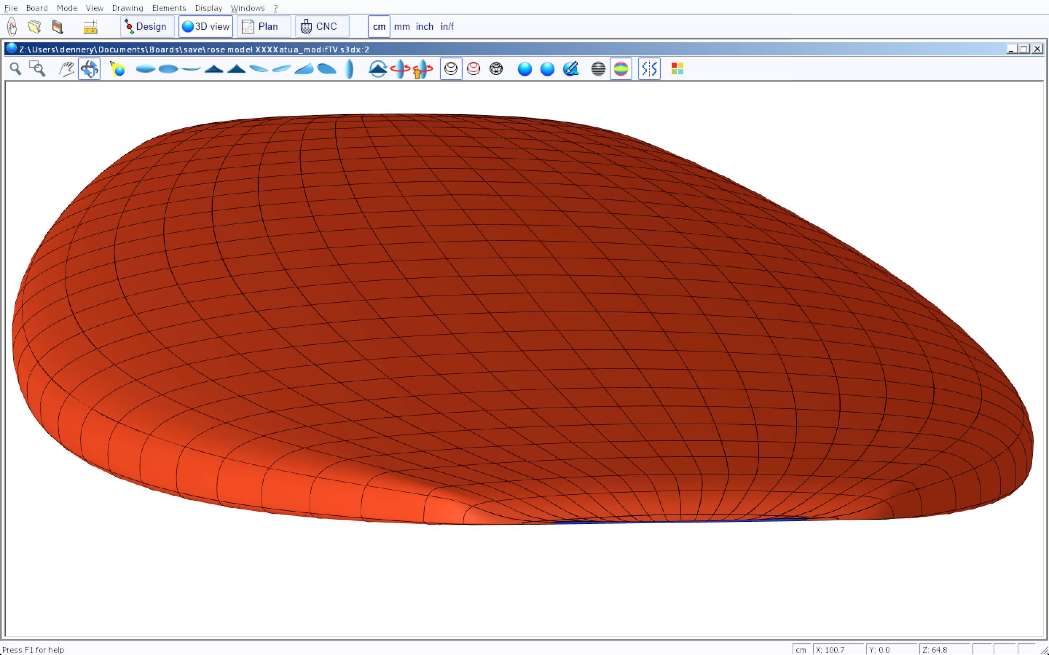Open the Board menu
The height and width of the screenshot is (655, 1049).
point(37,8)
